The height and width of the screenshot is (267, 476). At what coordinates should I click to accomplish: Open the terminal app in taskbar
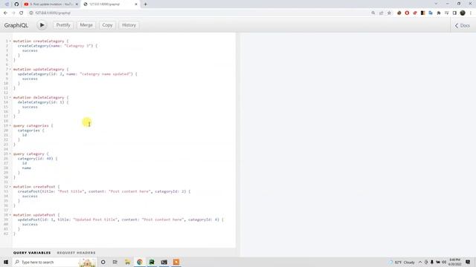coord(164,262)
